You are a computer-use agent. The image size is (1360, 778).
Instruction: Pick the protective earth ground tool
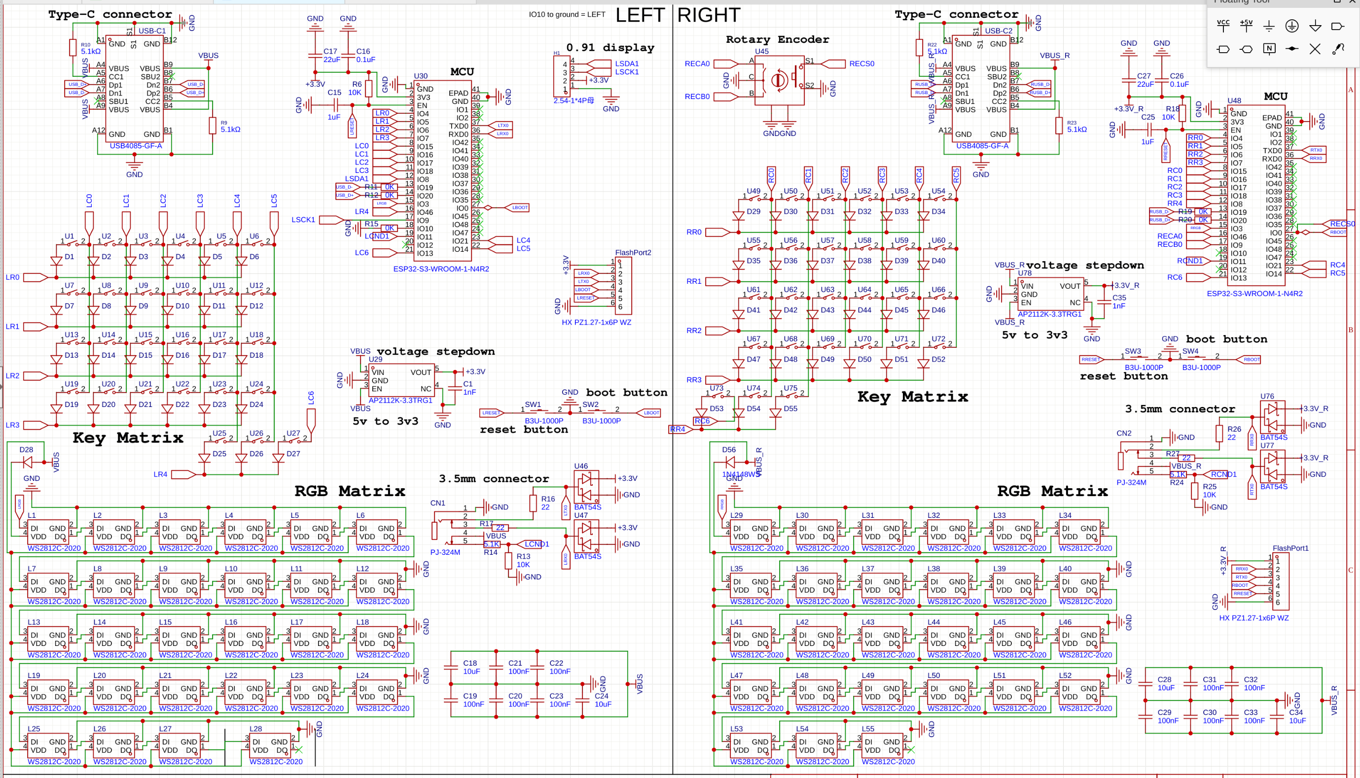[1292, 26]
